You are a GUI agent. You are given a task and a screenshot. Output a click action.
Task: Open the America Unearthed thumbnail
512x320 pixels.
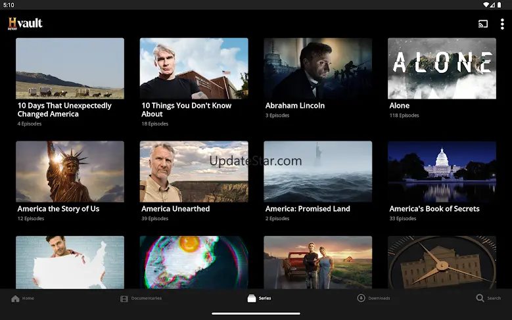[194, 171]
